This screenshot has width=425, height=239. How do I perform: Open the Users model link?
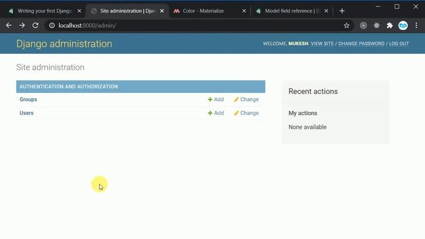[27, 113]
